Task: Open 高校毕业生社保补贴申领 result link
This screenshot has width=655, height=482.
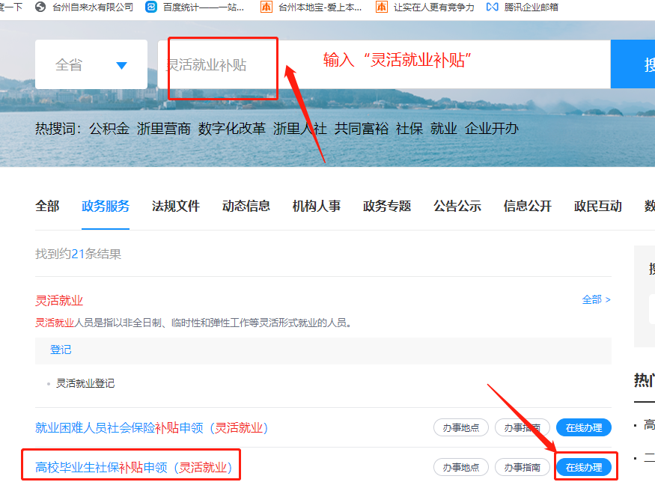Action: coord(133,469)
